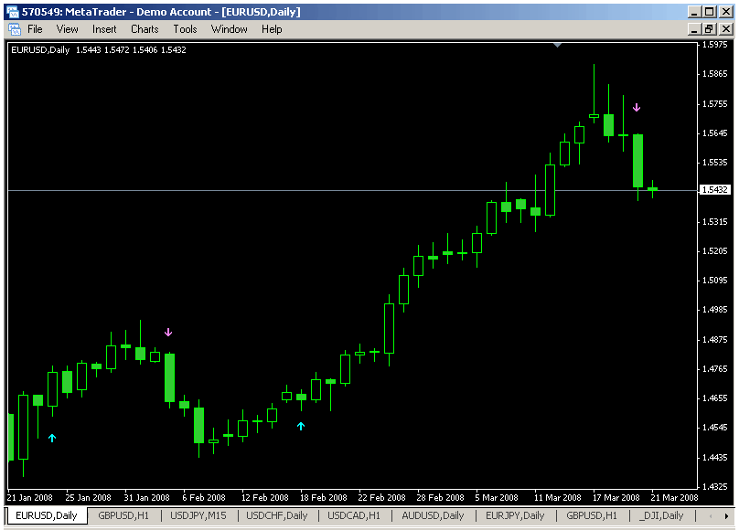739x530 pixels.
Task: Select the pink down arrow near 17 Mar 2008
Action: [637, 108]
